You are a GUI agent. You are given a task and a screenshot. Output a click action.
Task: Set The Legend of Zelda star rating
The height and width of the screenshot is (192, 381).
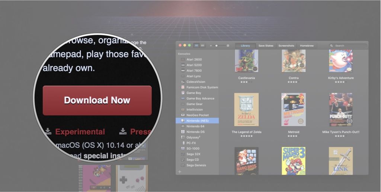[246, 136]
